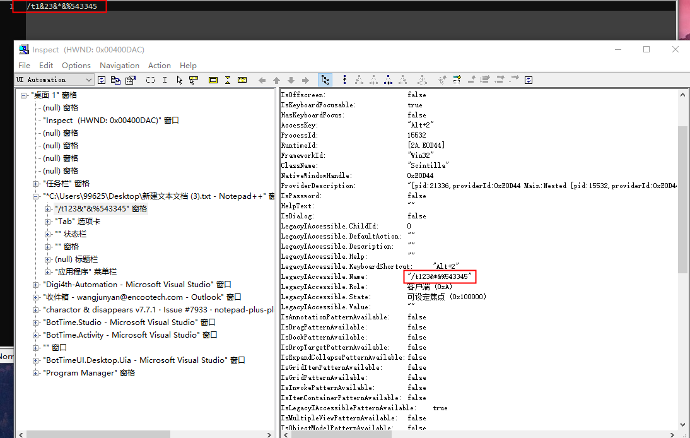Open the Action menu
The width and height of the screenshot is (690, 438).
tap(159, 65)
